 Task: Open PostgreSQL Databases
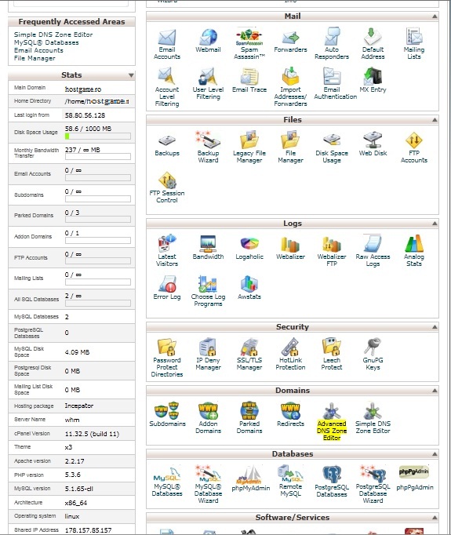click(332, 481)
